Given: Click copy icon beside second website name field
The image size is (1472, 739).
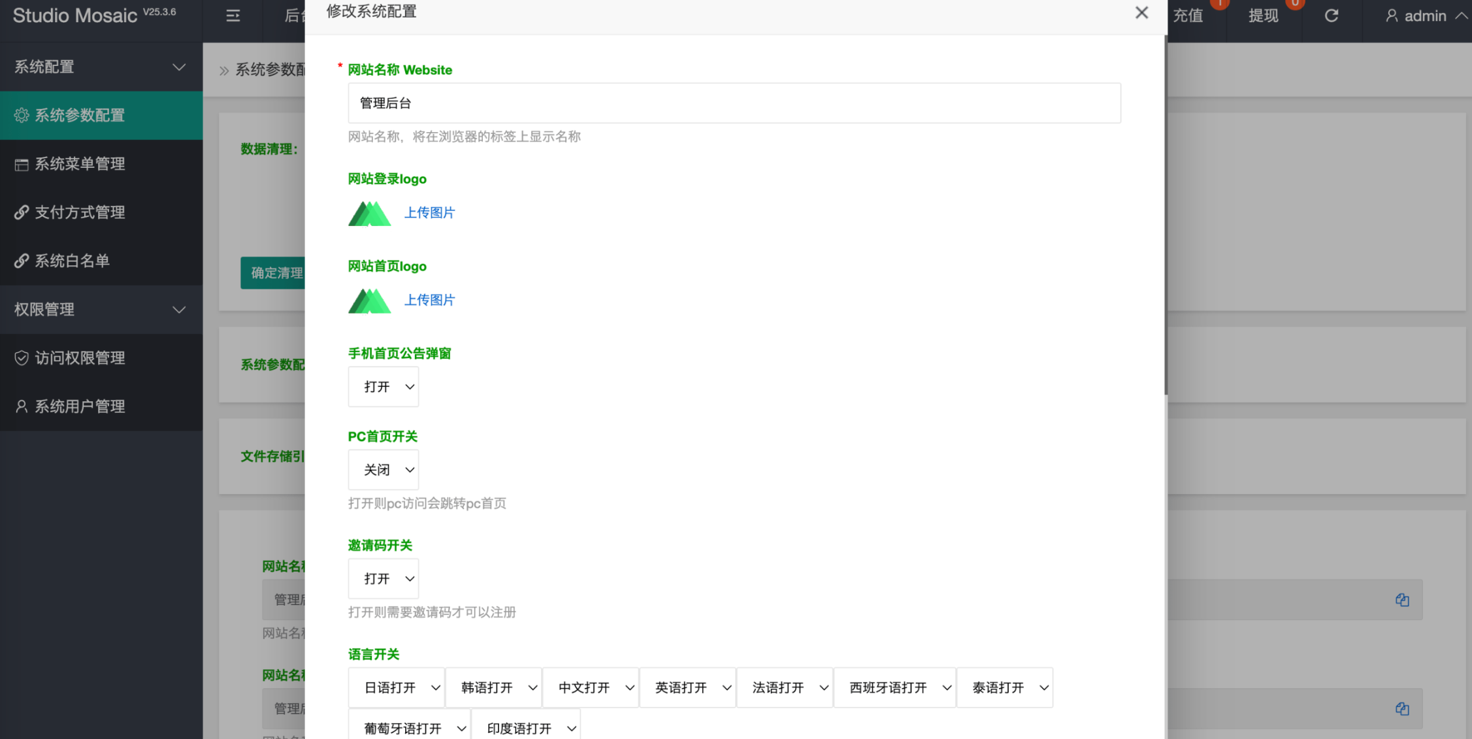Looking at the screenshot, I should [x=1401, y=709].
